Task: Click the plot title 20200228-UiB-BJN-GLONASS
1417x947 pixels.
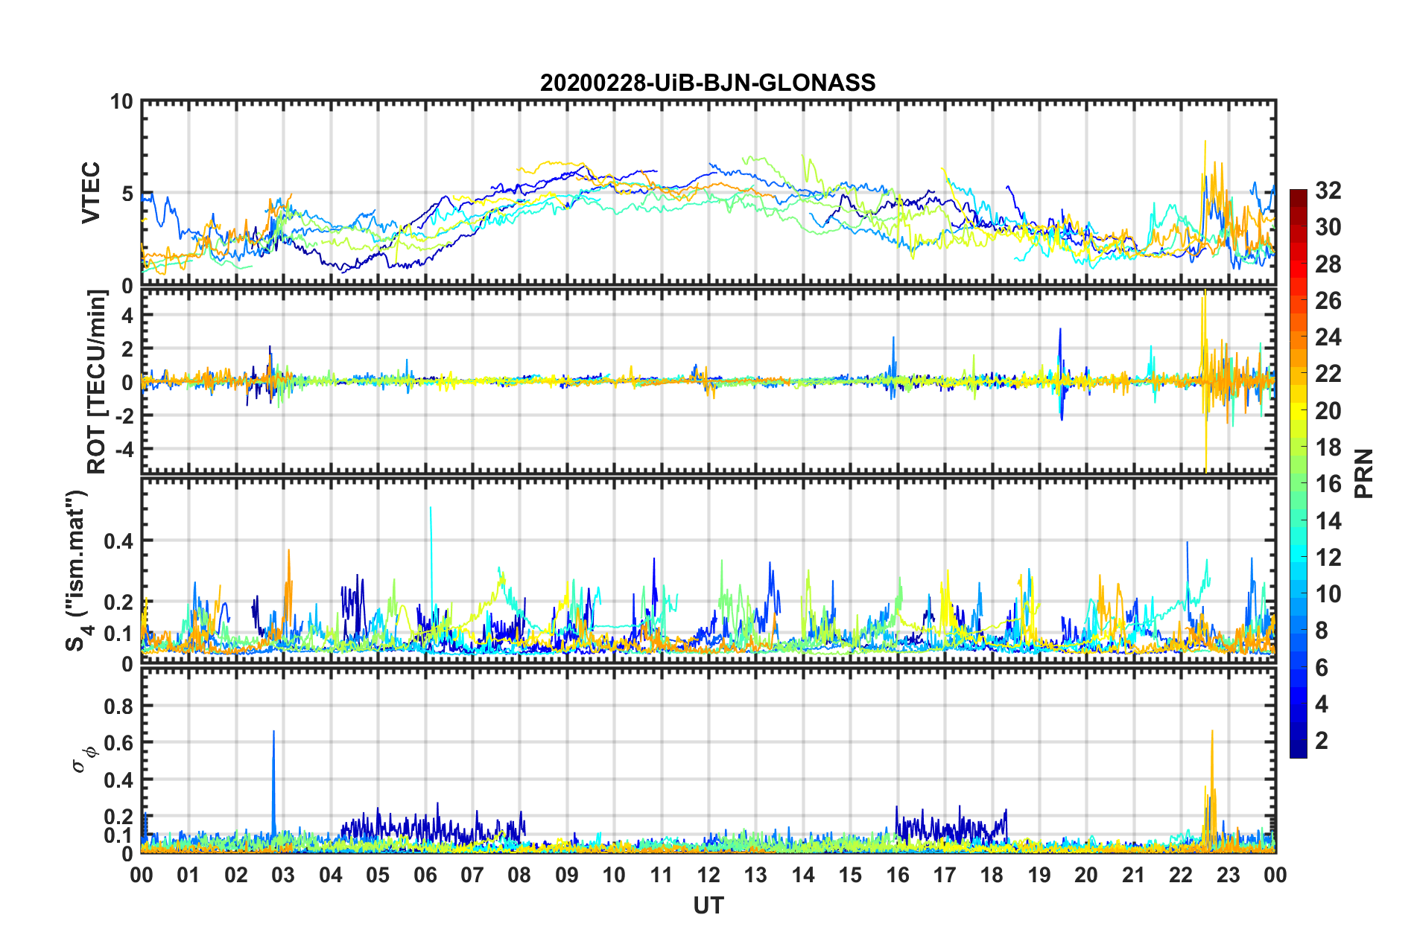Action: pyautogui.click(x=708, y=83)
